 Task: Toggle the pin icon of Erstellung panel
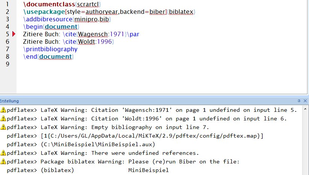tap(299, 101)
